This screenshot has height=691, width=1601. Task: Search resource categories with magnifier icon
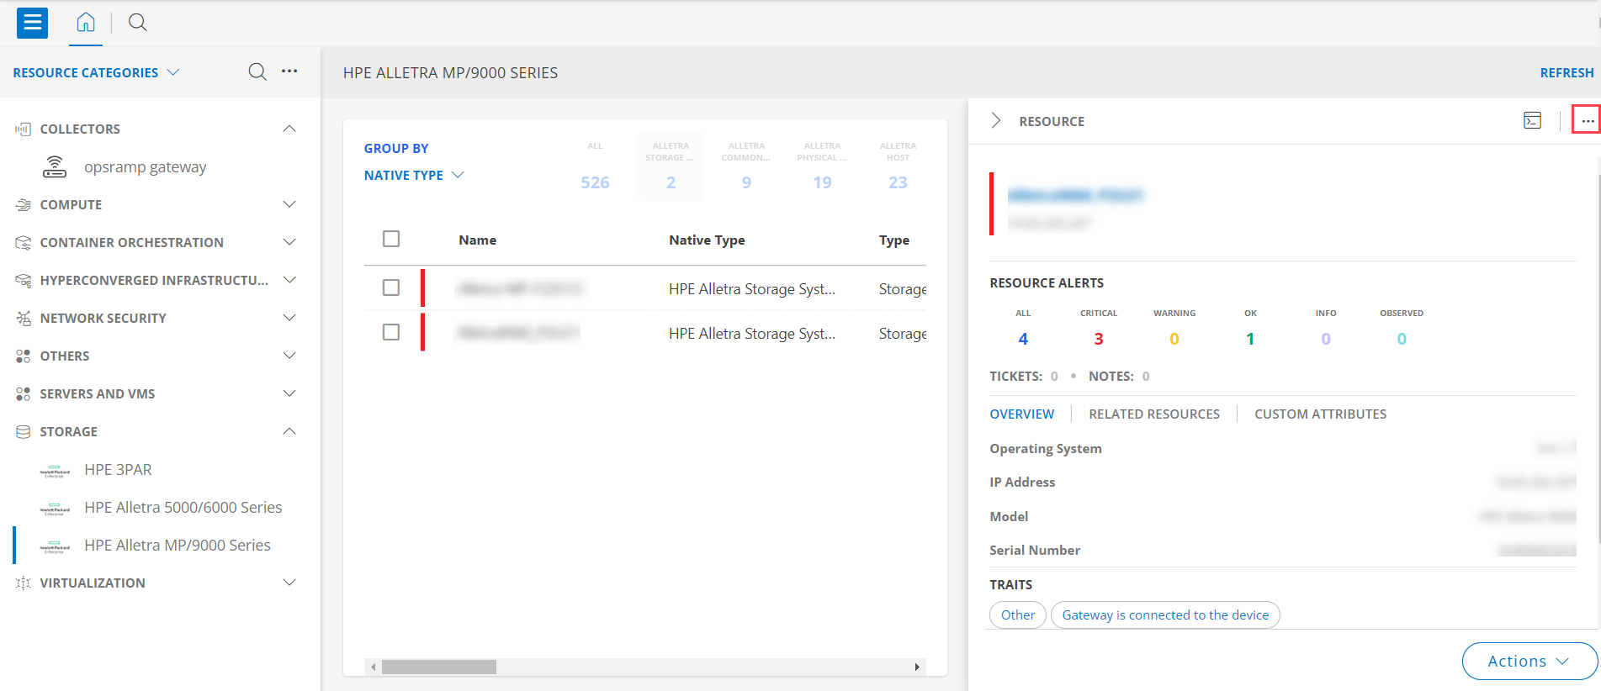click(x=257, y=72)
